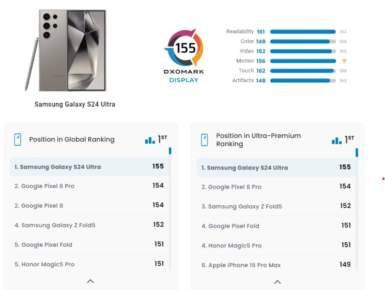The width and height of the screenshot is (385, 290).
Task: Click the Motion trophy icon
Action: (344, 61)
